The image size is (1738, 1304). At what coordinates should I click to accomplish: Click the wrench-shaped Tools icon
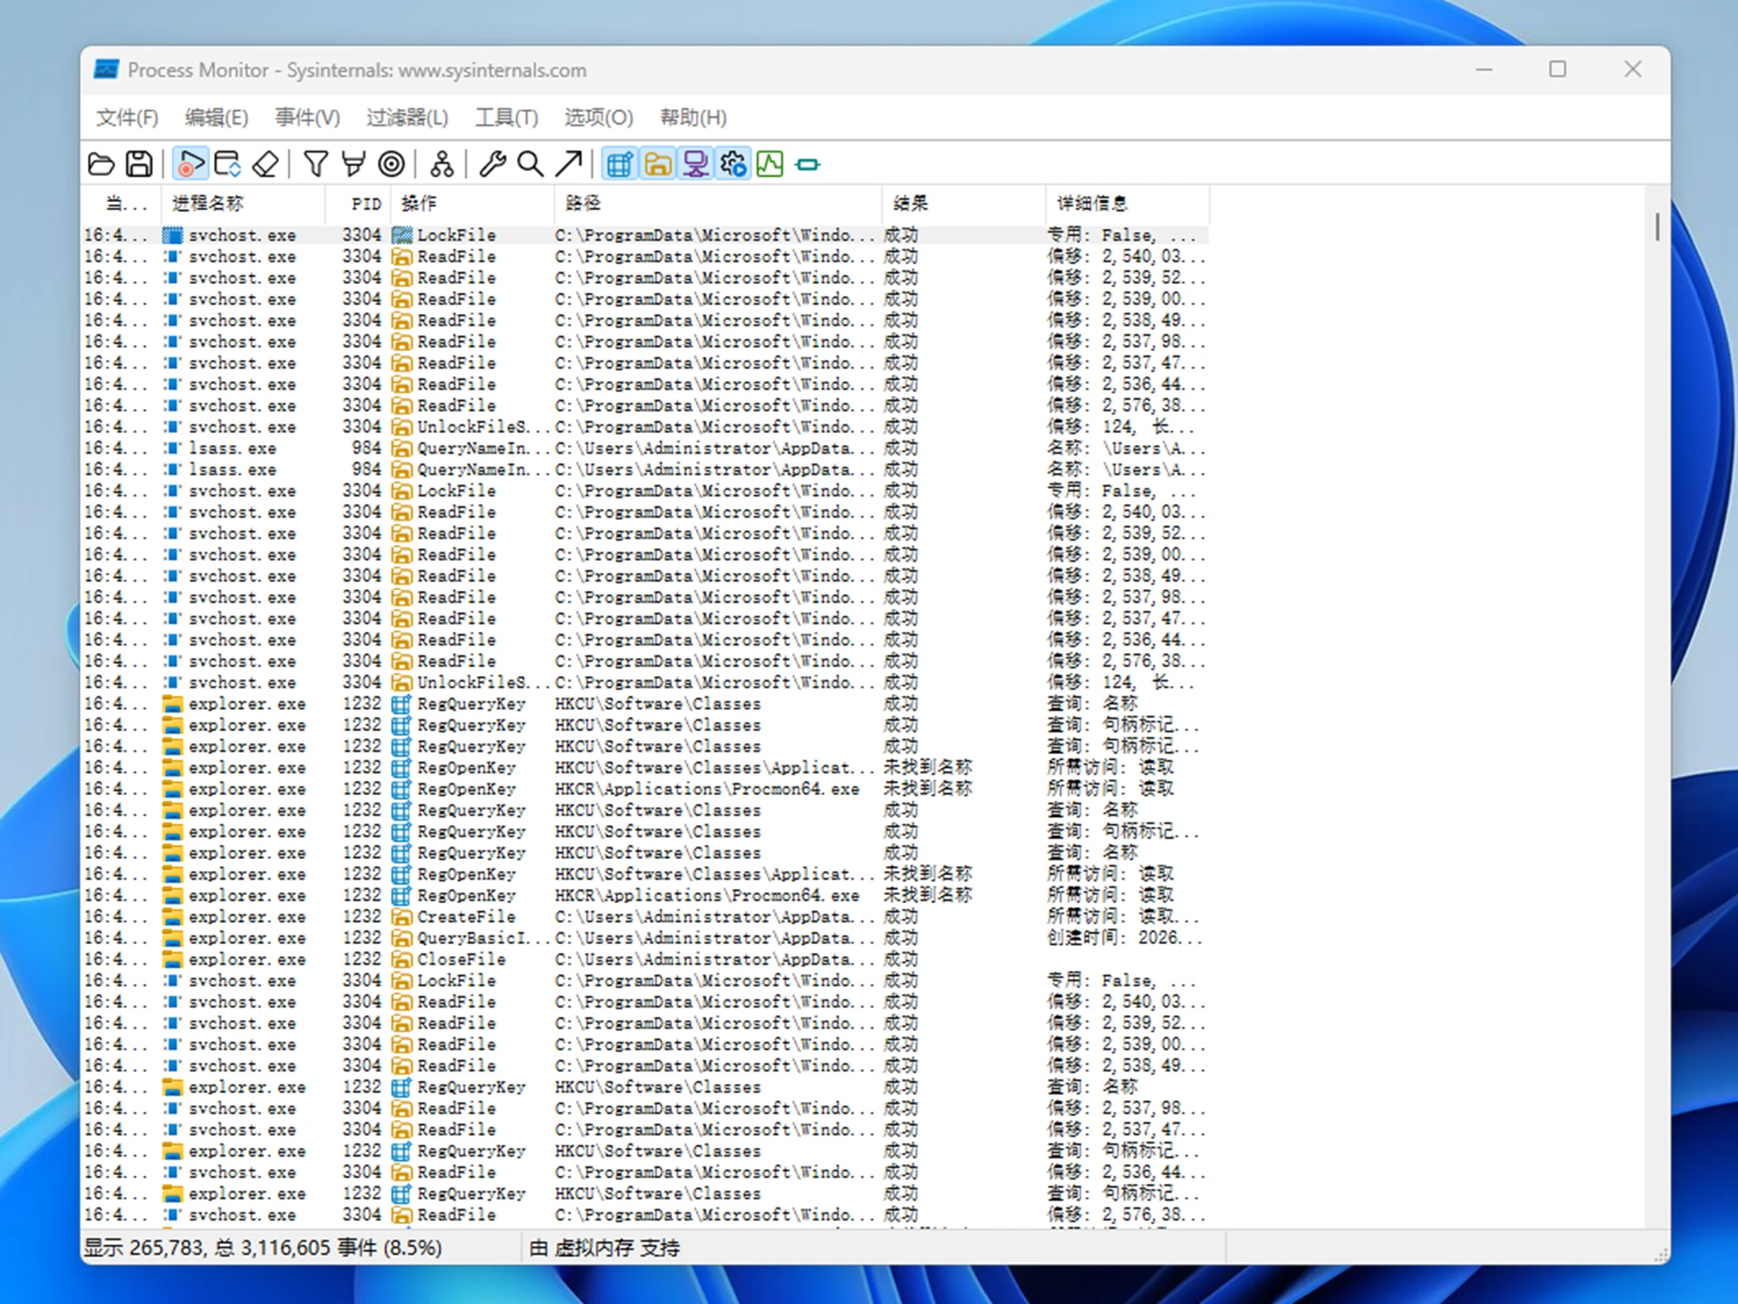click(x=492, y=164)
